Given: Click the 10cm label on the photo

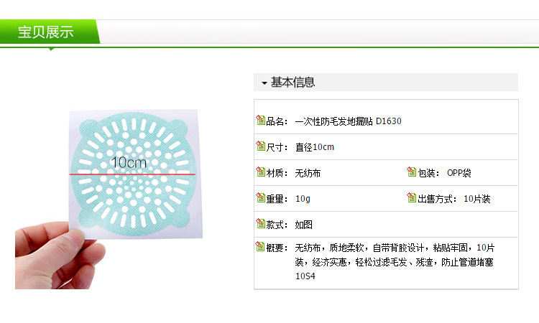Looking at the screenshot, I should point(129,163).
